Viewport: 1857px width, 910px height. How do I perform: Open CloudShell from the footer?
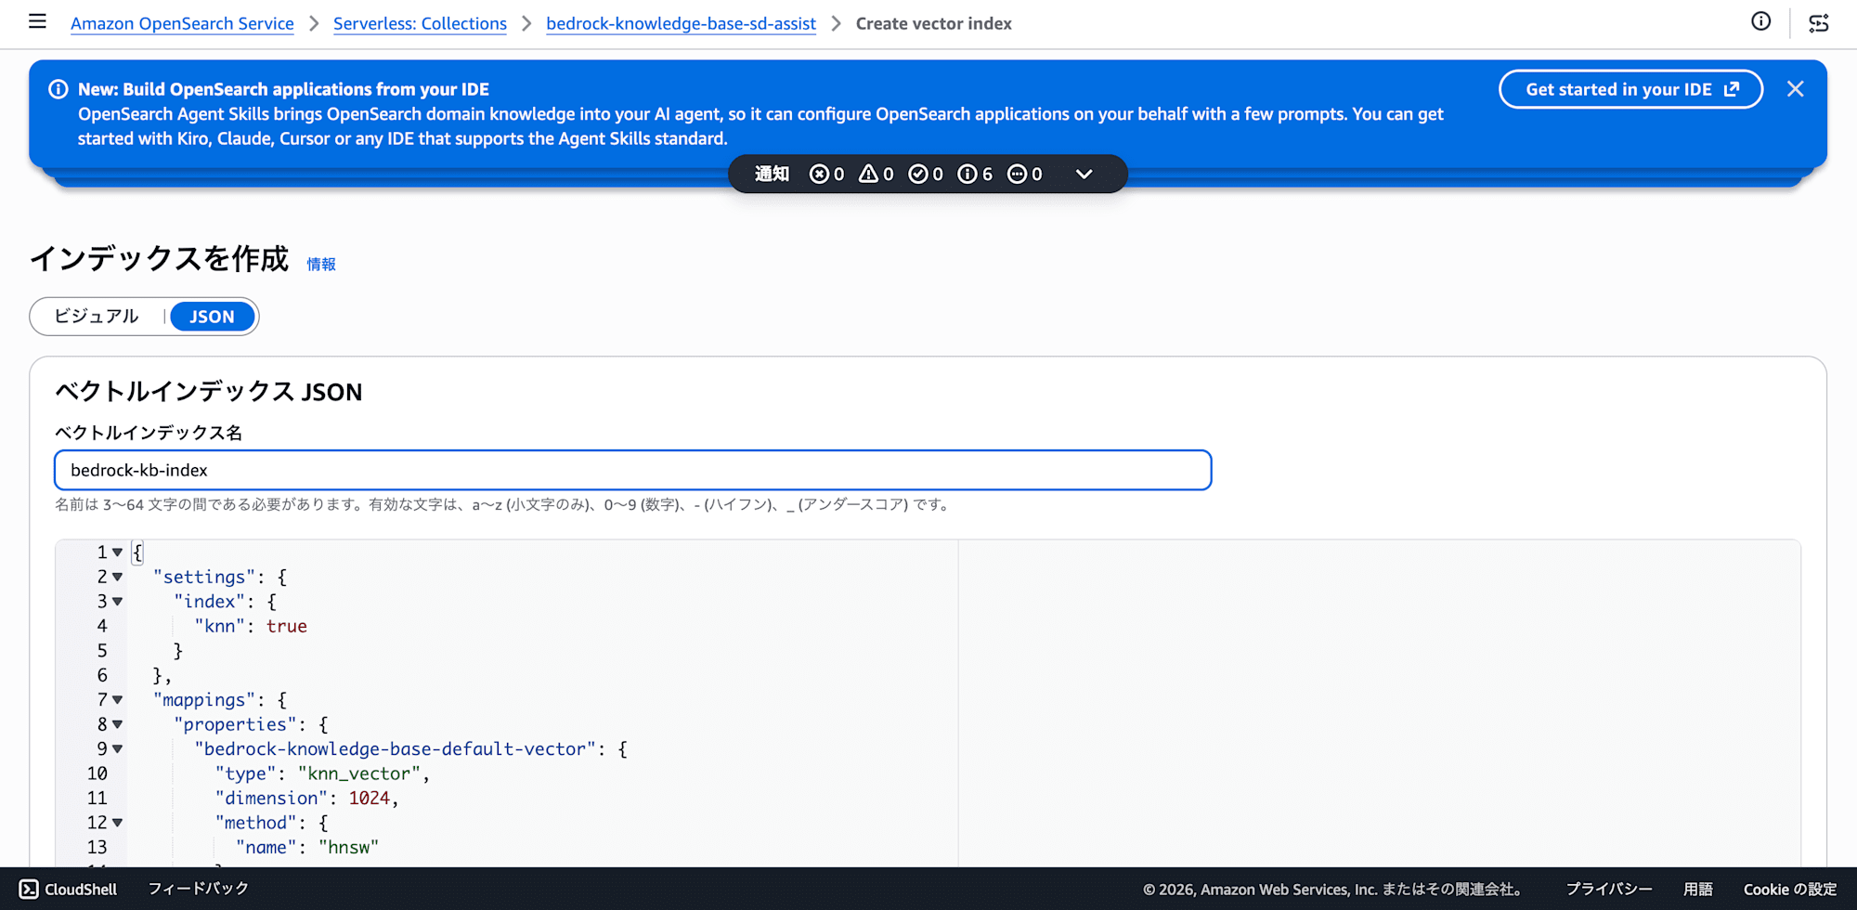point(69,889)
